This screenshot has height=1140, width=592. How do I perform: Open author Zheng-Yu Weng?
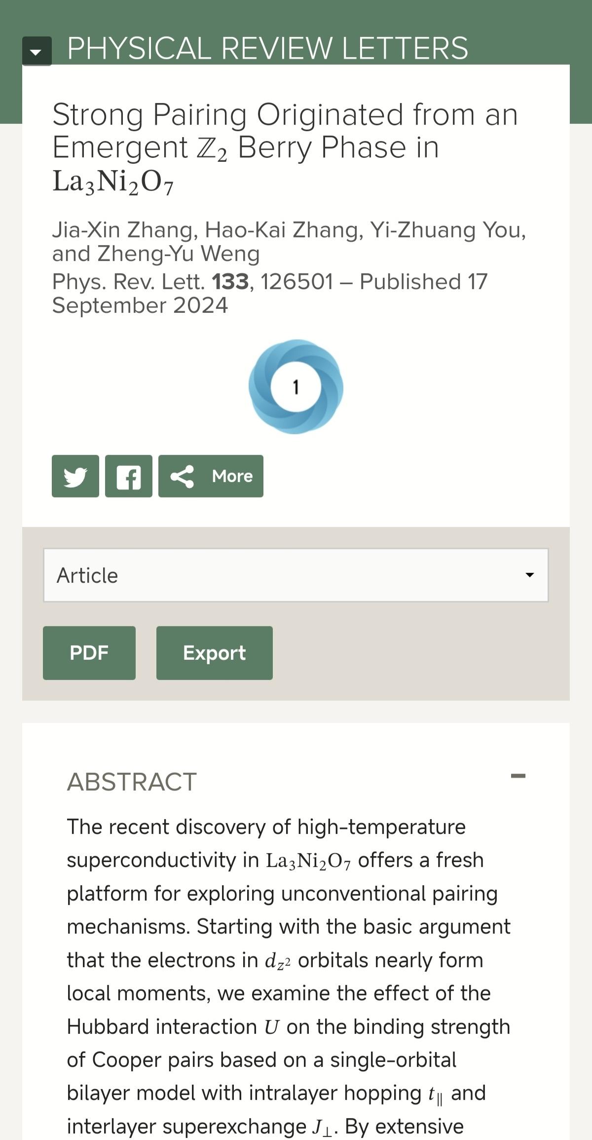tap(179, 254)
